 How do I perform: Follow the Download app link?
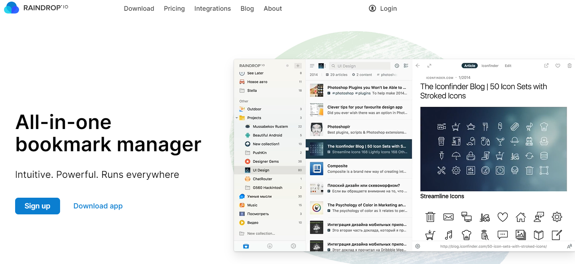click(98, 206)
